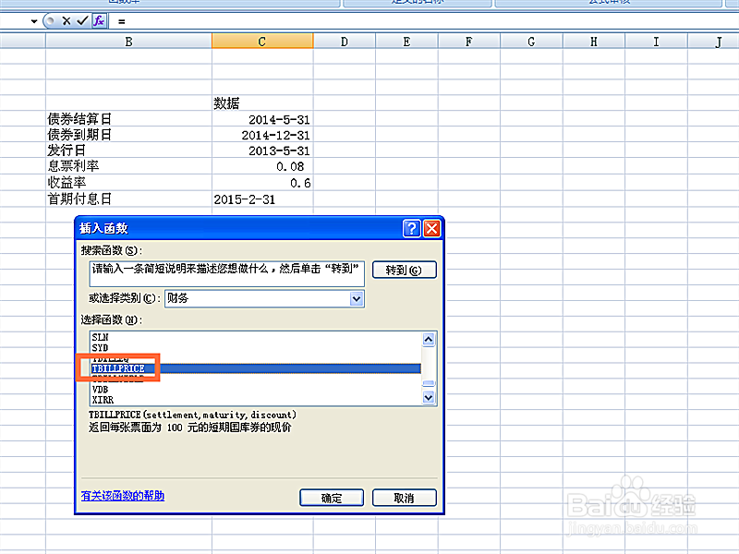The width and height of the screenshot is (739, 554).
Task: Click cell containing 0.08
Action: click(x=262, y=166)
